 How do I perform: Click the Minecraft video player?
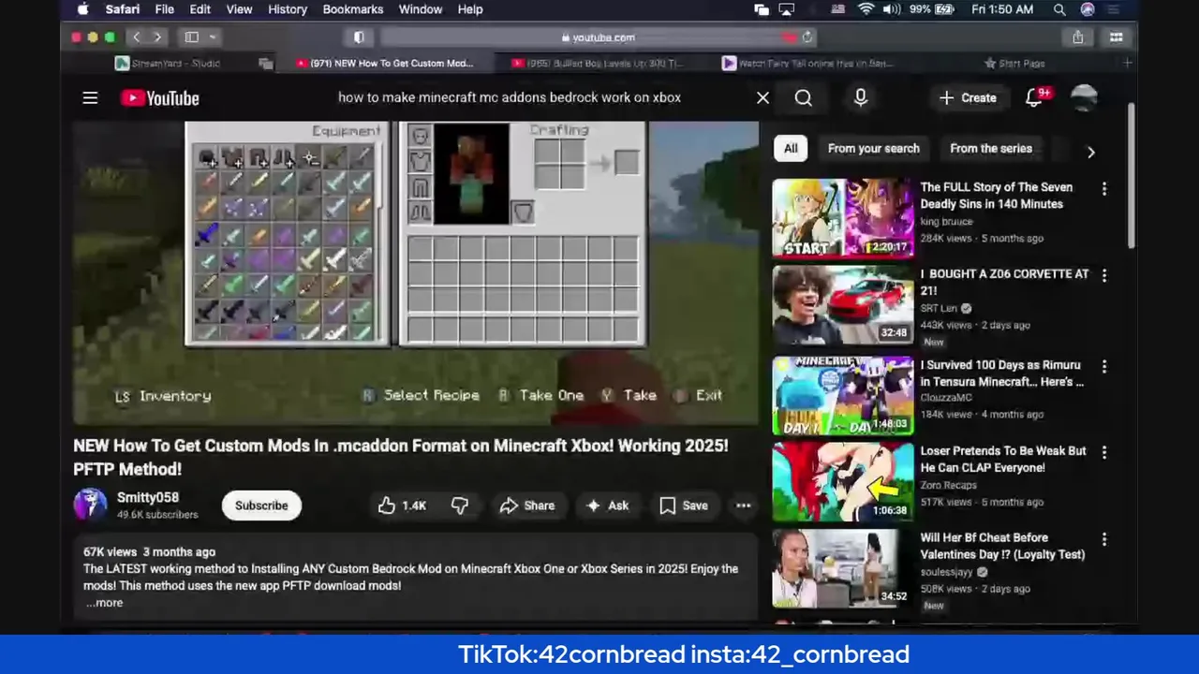416,273
